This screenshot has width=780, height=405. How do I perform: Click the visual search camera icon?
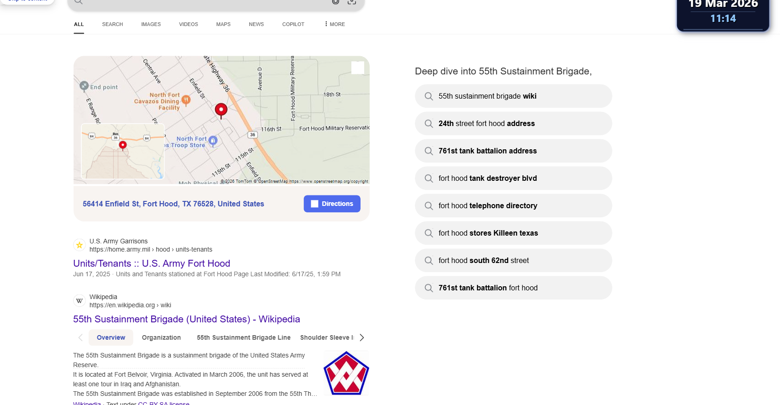click(352, 2)
